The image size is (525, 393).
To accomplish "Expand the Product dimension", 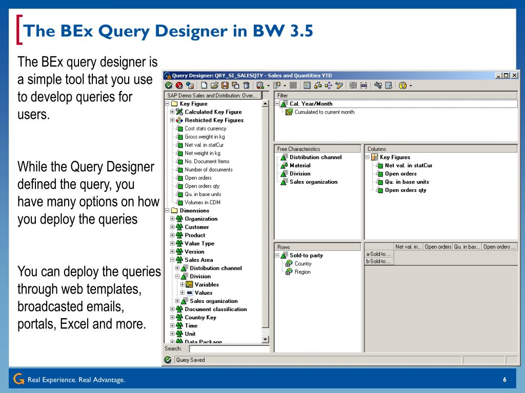I will point(172,235).
